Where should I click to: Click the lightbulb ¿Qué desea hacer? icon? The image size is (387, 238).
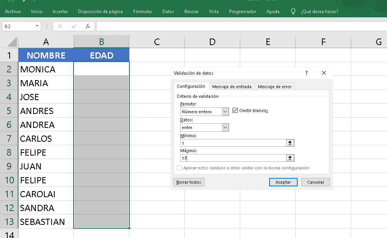[293, 12]
